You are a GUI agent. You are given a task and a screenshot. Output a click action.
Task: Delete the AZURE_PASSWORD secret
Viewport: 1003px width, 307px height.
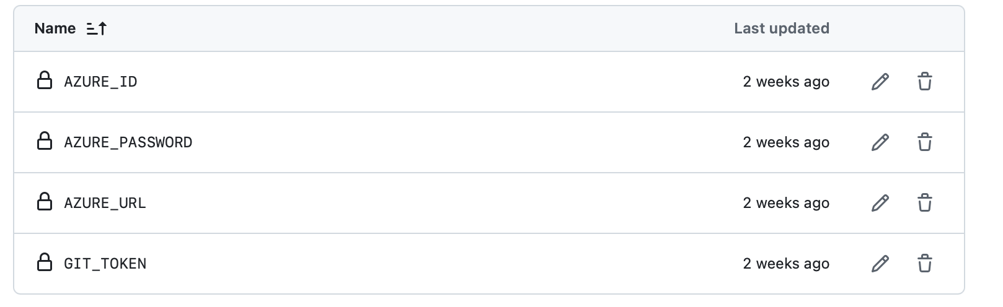pyautogui.click(x=924, y=142)
